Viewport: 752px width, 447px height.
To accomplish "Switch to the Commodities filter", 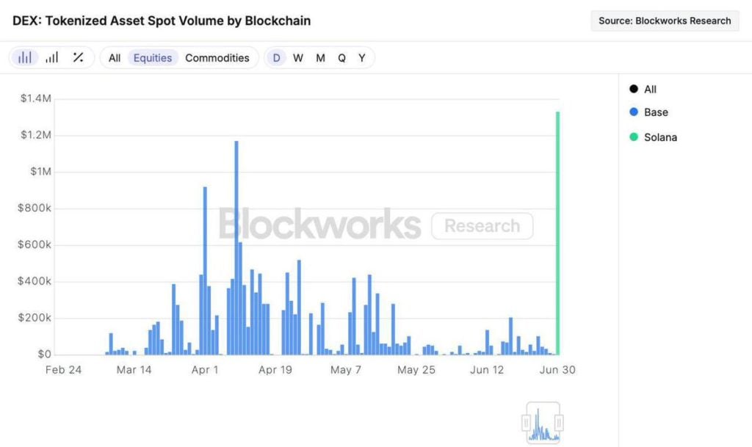I will (217, 58).
